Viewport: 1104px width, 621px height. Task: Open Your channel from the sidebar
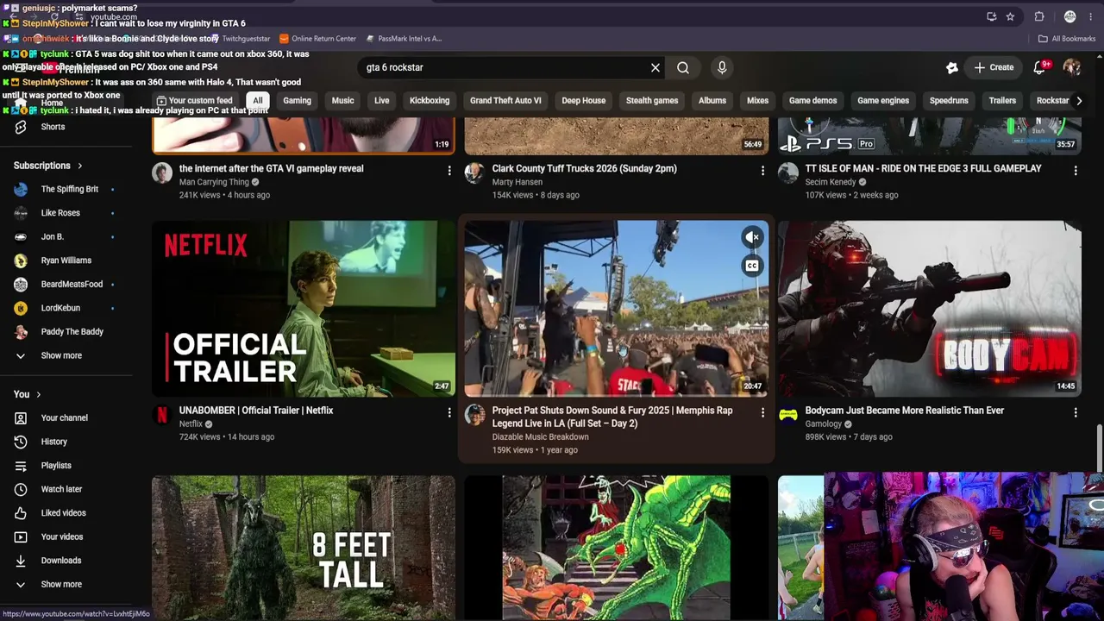(64, 417)
